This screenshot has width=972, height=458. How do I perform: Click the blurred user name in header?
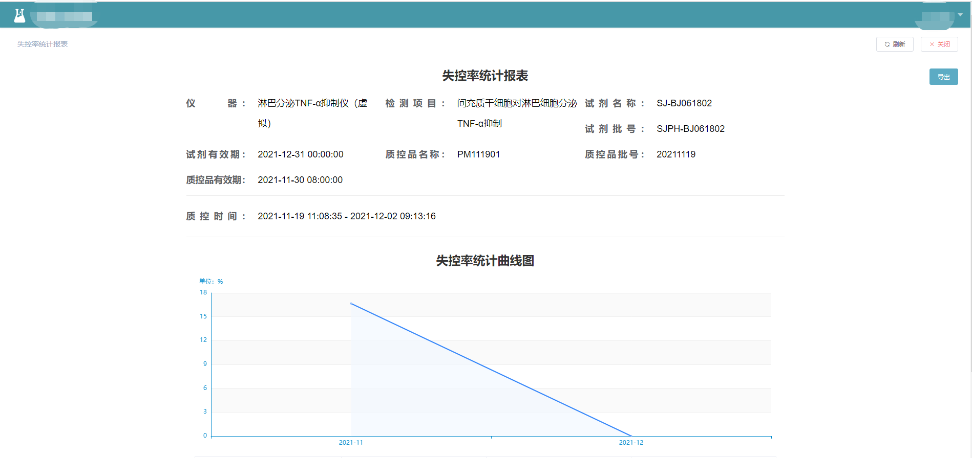[934, 17]
